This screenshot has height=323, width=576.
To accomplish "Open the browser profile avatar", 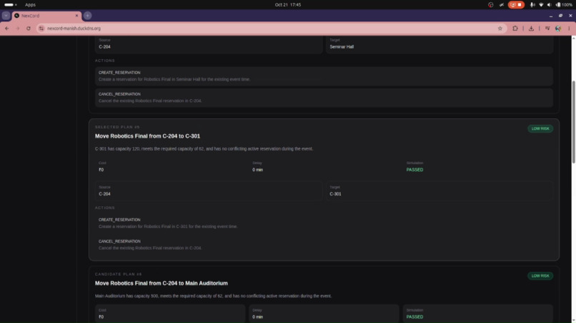I will click(558, 29).
